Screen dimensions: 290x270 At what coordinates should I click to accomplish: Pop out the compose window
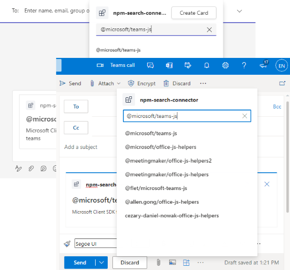click(x=282, y=83)
